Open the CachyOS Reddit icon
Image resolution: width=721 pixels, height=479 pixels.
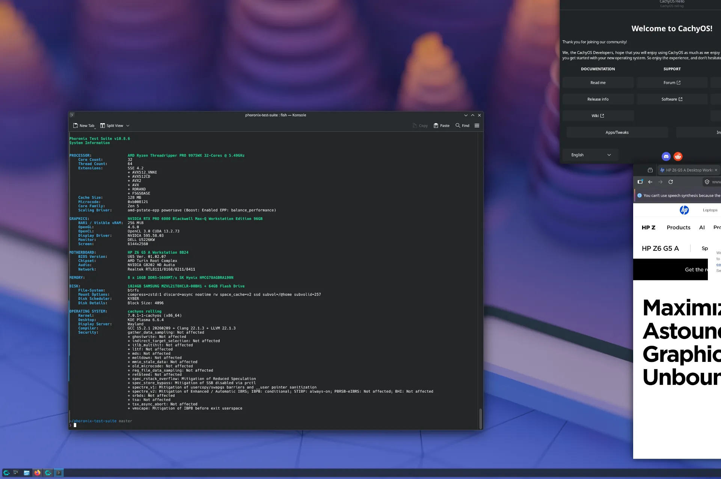[678, 156]
